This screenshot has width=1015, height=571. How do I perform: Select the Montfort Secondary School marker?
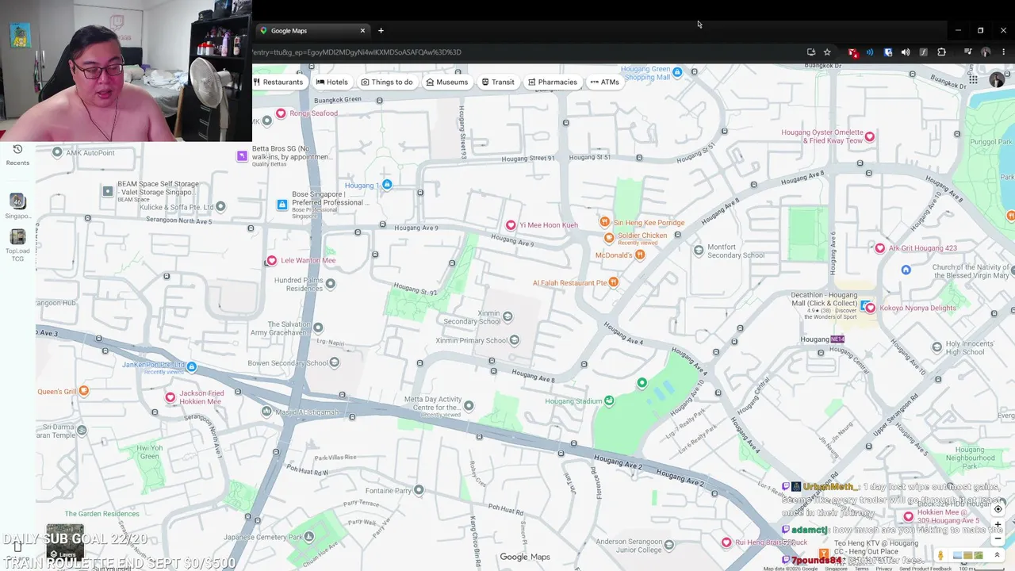[698, 251]
